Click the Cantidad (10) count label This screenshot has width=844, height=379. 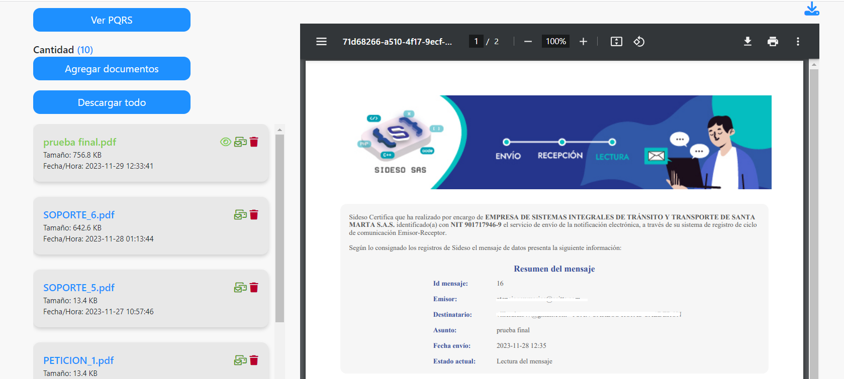pos(63,50)
